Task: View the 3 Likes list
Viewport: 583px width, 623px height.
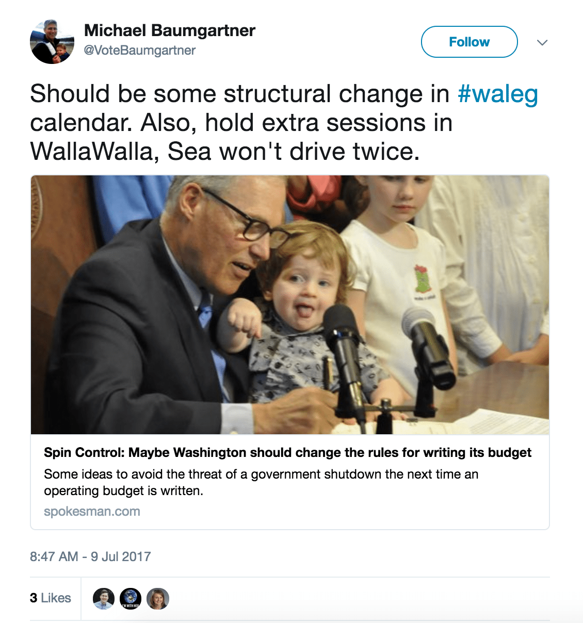Action: [x=51, y=598]
